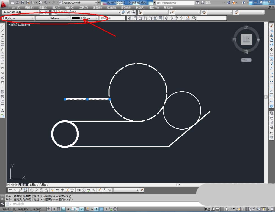Screen dimensions: 275x212
Task: Select the Arc tool
Action: click(x=3, y=49)
